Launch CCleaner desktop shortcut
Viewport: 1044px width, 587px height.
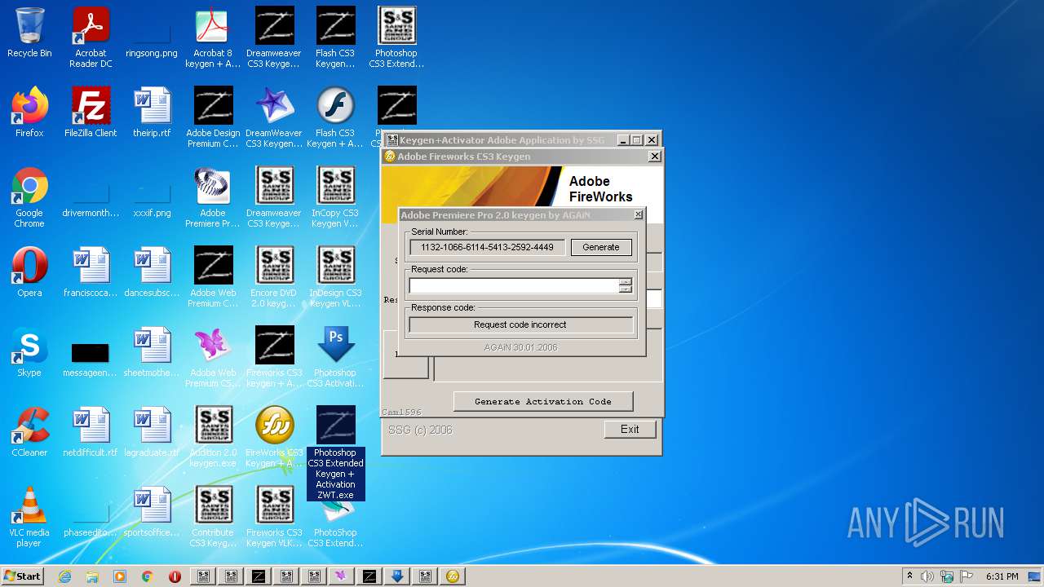click(x=29, y=432)
